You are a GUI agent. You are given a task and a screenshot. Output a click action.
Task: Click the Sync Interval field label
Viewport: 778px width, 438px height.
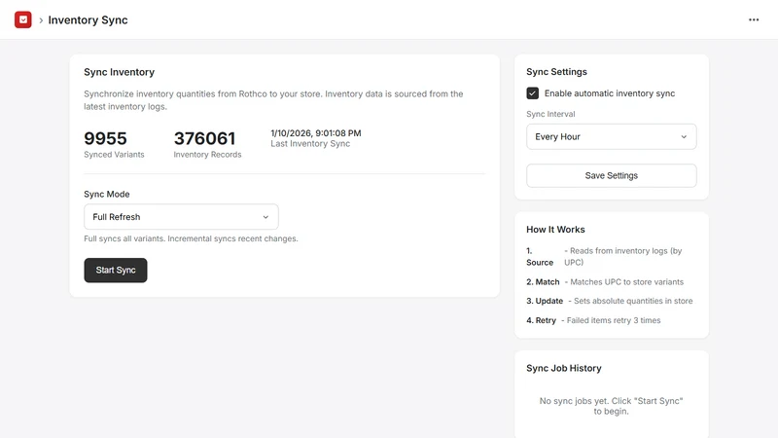tap(550, 114)
